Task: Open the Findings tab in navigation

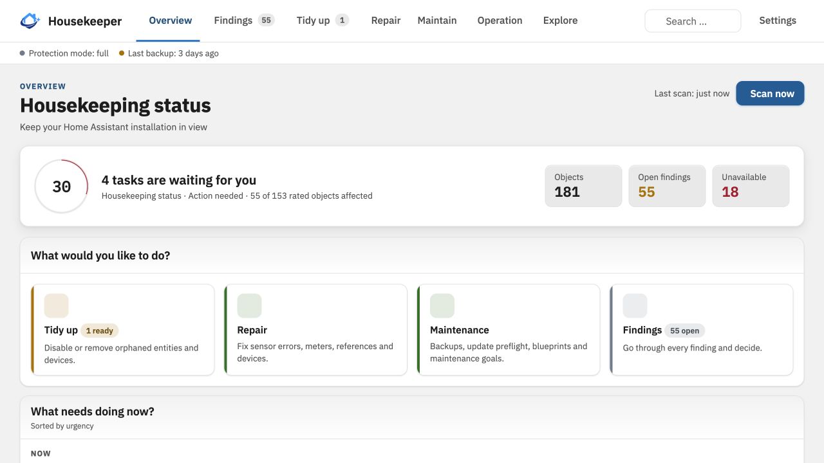Action: click(x=245, y=21)
